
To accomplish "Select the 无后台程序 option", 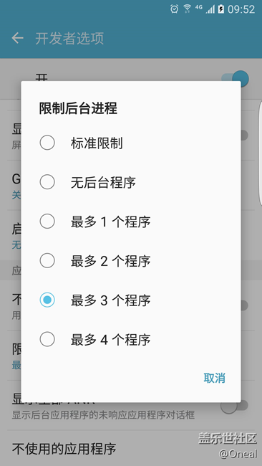I will pyautogui.click(x=131, y=182).
